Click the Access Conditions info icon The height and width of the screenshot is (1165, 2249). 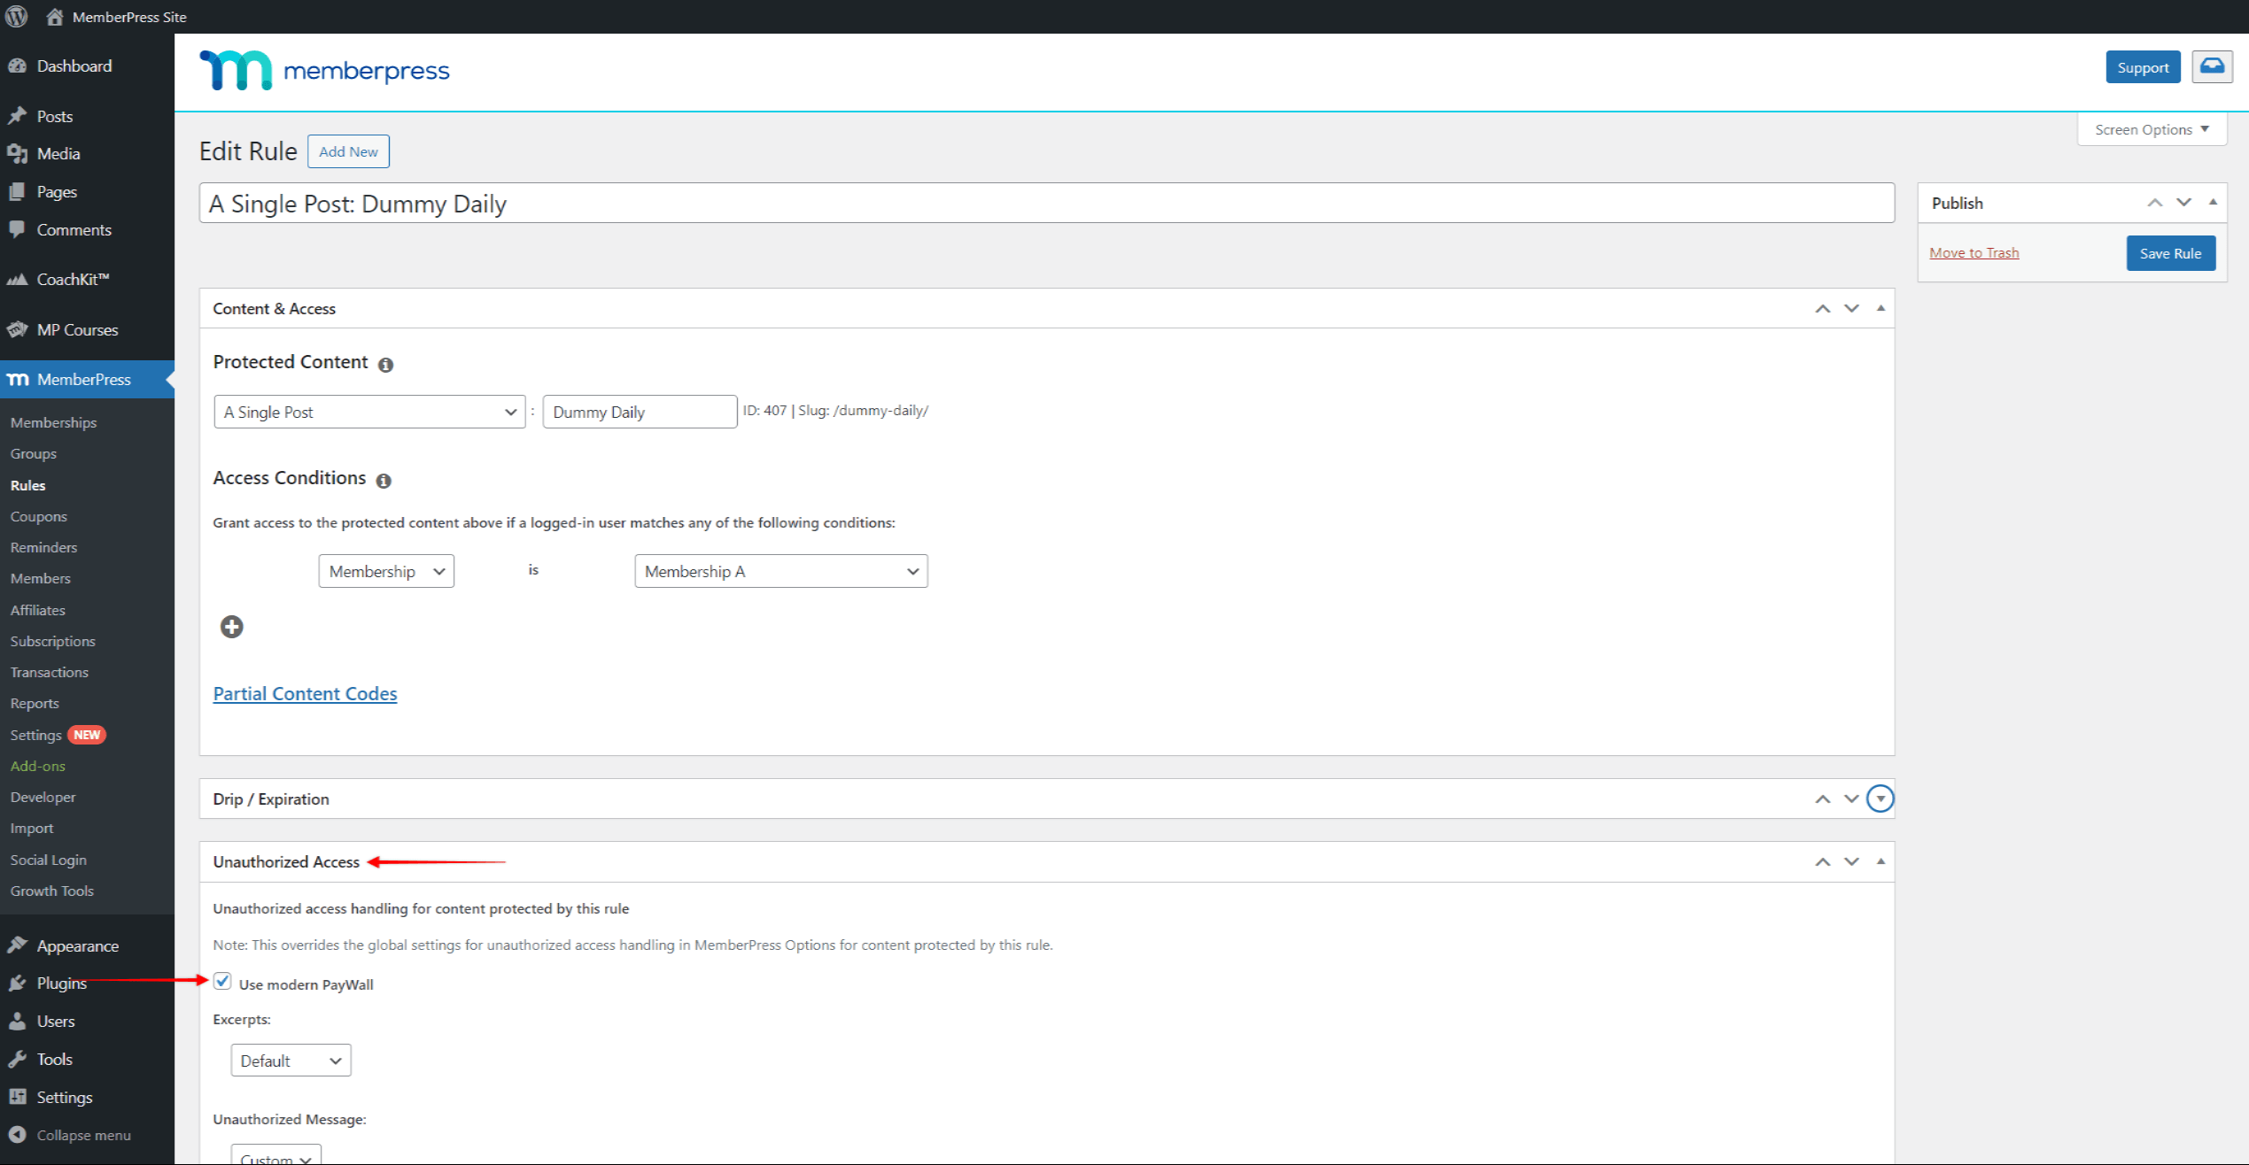click(x=384, y=481)
